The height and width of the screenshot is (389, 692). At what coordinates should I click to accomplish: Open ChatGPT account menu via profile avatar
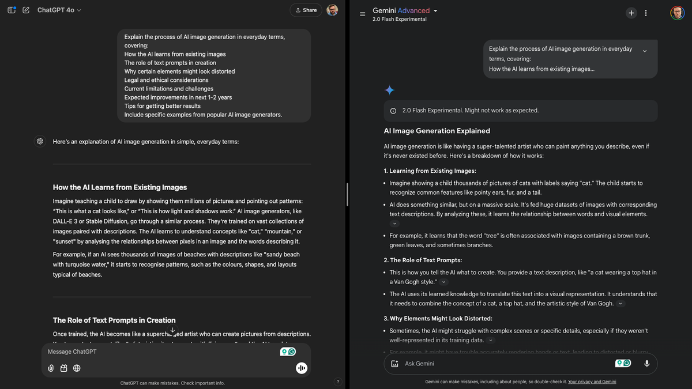332,10
